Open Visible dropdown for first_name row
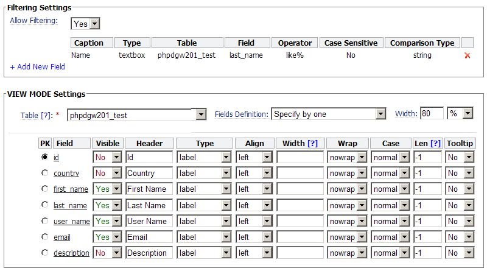 pos(107,189)
